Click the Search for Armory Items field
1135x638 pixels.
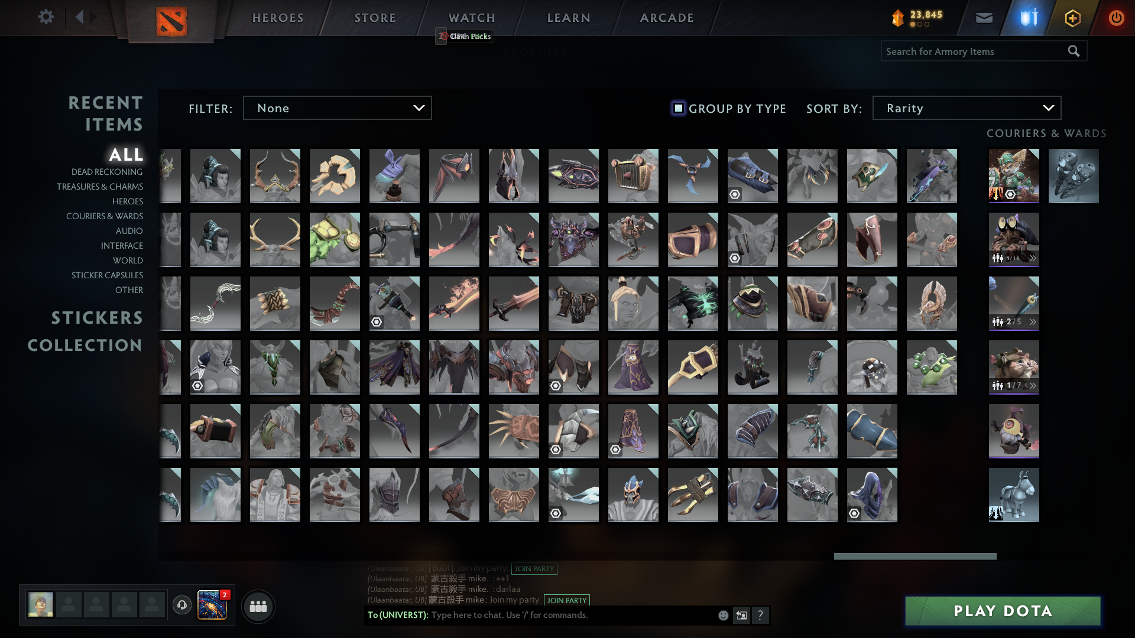click(974, 51)
